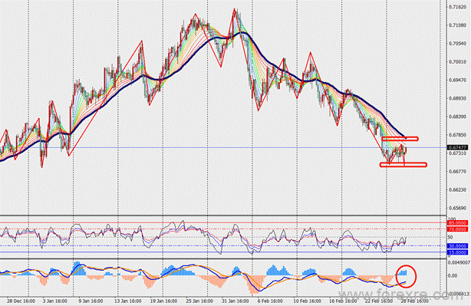Click the 10 Feb 16:00 time label

pos(307,301)
